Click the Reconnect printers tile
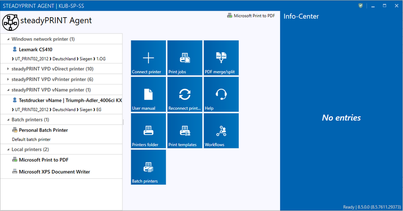403x211 pixels. [x=185, y=94]
